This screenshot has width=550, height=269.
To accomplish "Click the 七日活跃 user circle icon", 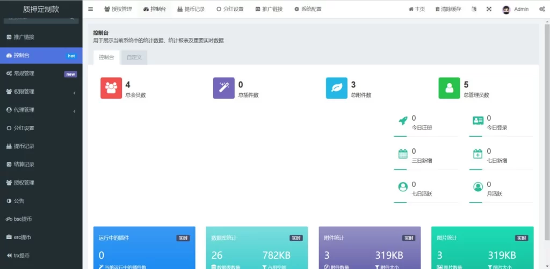I will 403,187.
